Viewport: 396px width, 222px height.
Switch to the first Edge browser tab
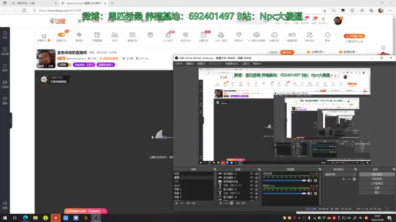tap(34, 3)
